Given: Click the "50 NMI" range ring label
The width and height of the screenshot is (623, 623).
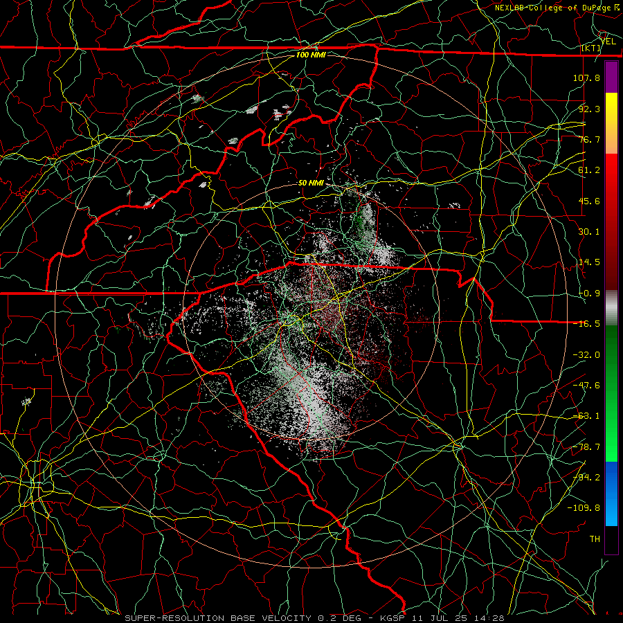Looking at the screenshot, I should (311, 183).
